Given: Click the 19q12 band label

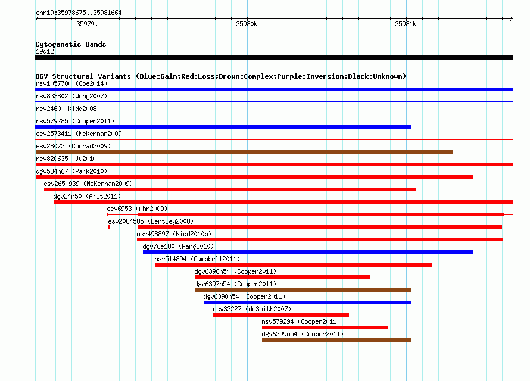Looking at the screenshot, I should click(45, 51).
